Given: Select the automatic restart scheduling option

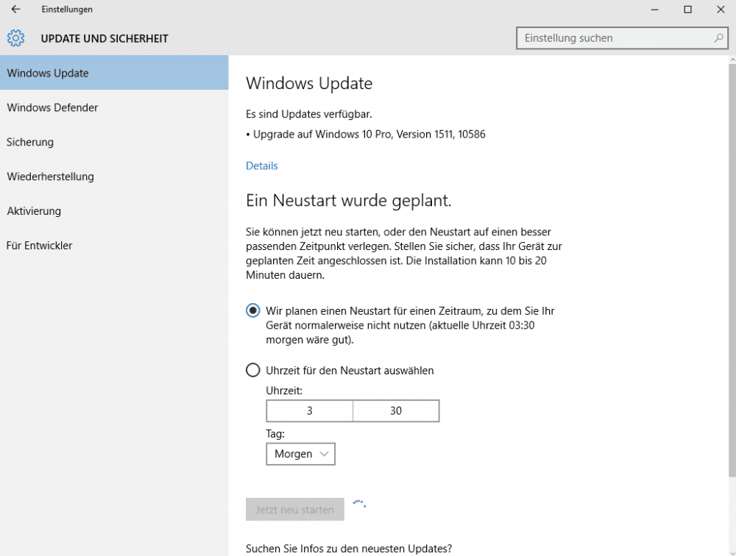Looking at the screenshot, I should pos(253,310).
